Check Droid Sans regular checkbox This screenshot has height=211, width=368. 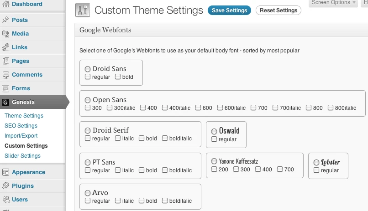pos(88,77)
